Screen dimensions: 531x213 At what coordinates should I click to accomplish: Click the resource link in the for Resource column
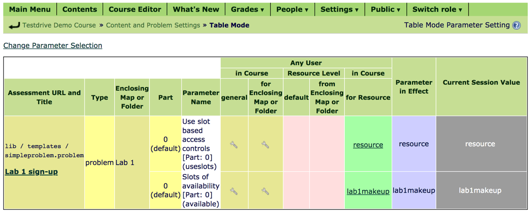[368, 145]
